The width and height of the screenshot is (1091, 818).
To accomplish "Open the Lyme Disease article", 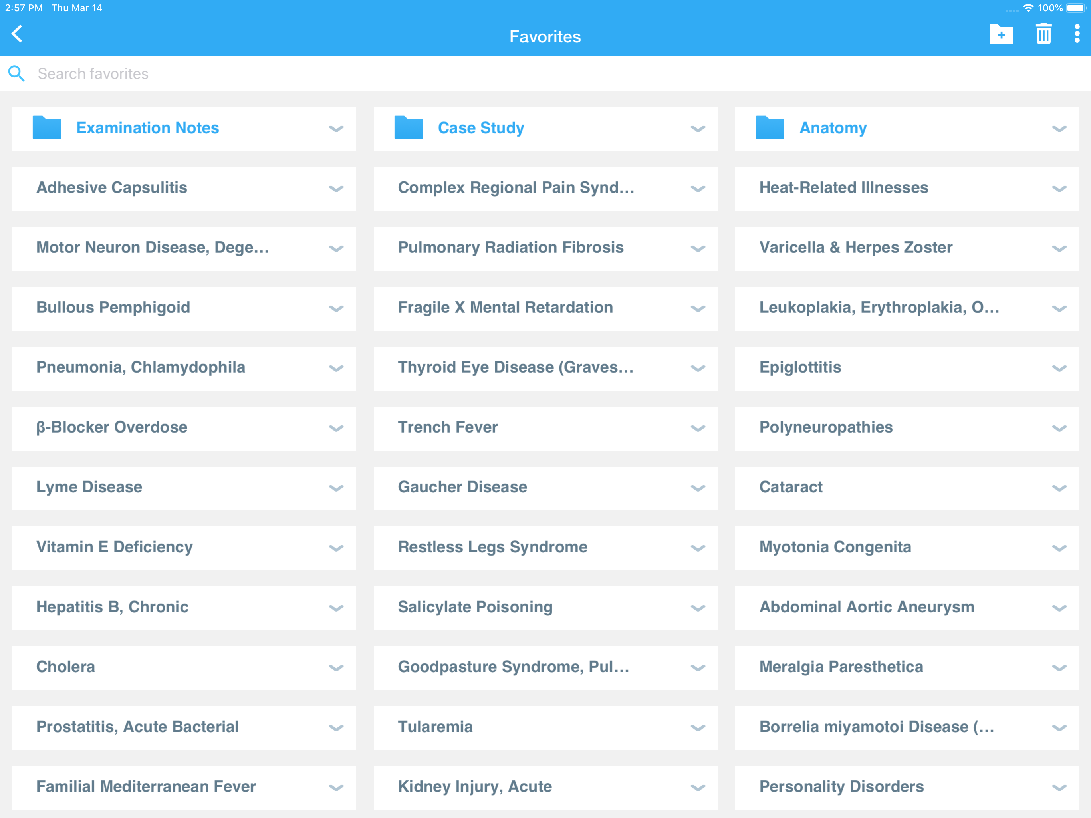I will 89,487.
